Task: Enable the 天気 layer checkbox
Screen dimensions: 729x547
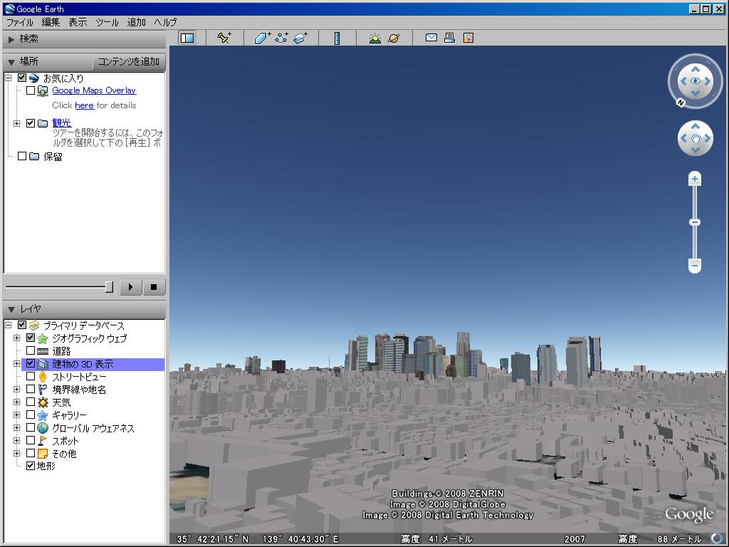Action: point(31,402)
